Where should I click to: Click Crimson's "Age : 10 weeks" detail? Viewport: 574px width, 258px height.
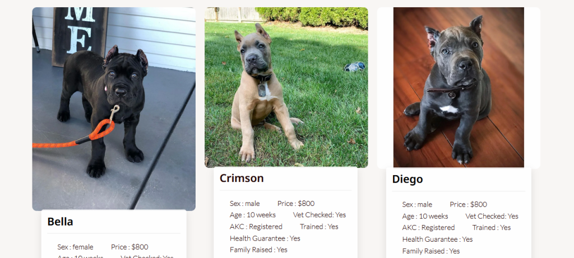pos(252,215)
